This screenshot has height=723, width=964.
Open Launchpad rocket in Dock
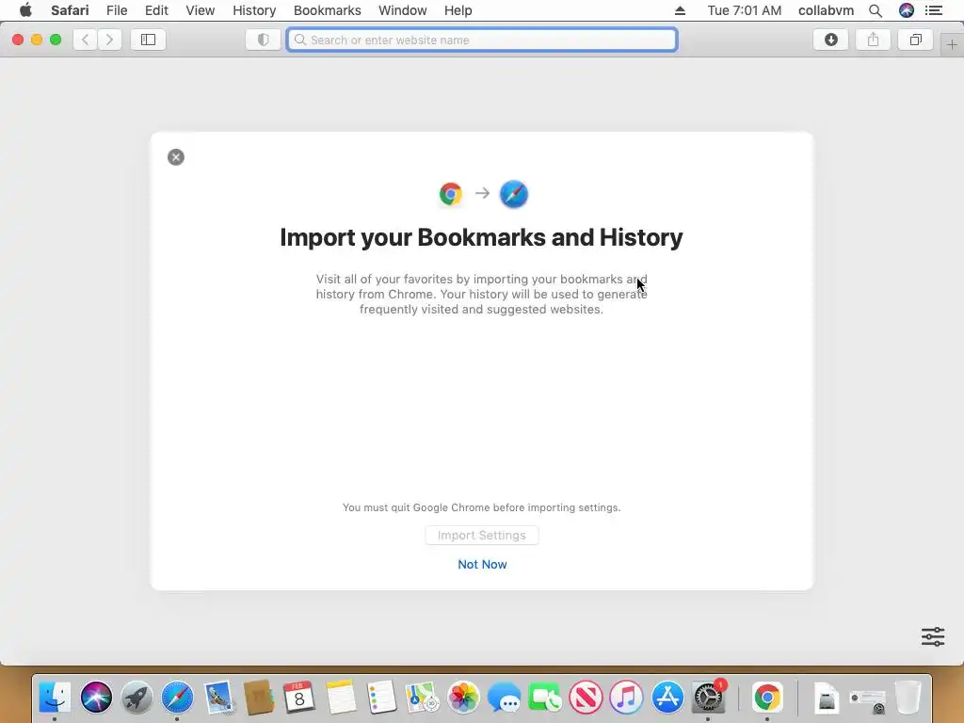pos(137,698)
